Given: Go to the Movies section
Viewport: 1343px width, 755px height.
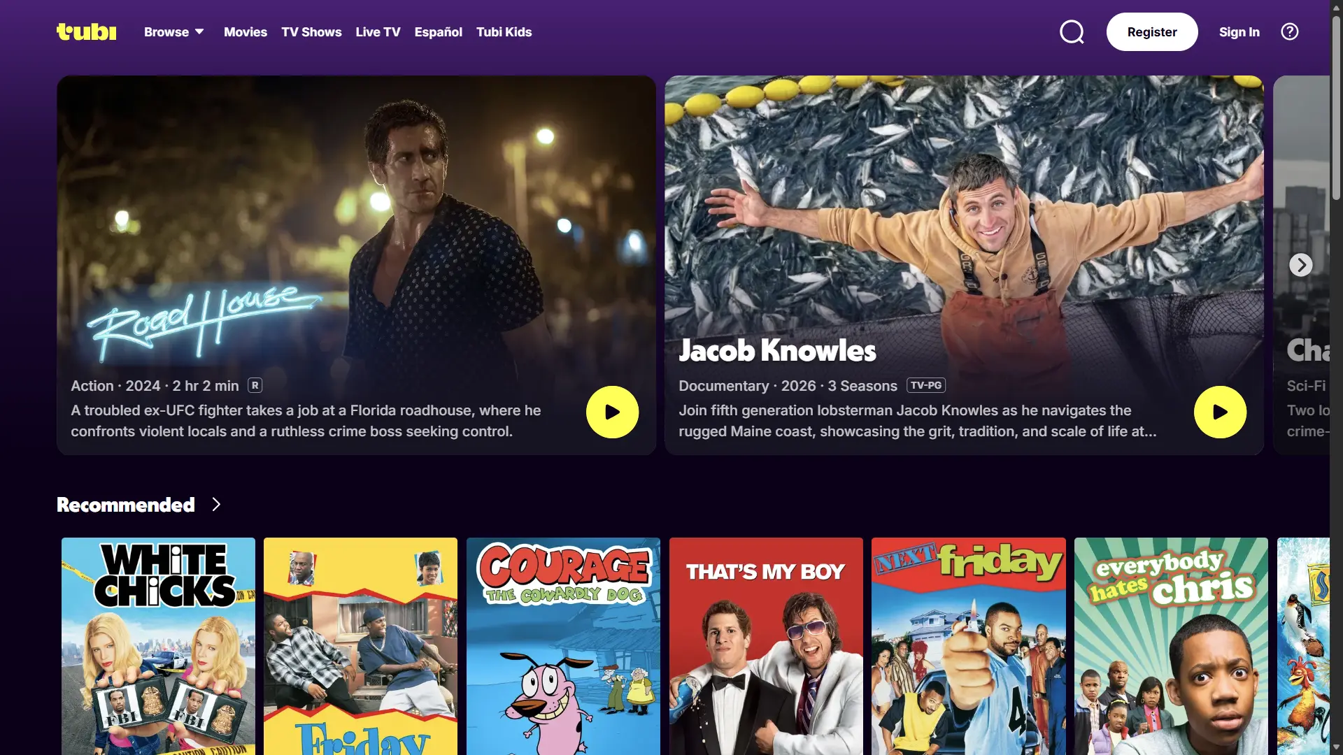Looking at the screenshot, I should 246,32.
